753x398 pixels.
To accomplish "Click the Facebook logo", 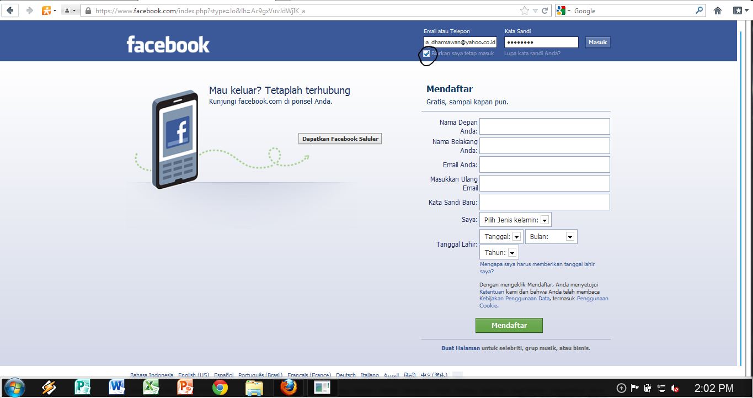I will click(x=168, y=44).
